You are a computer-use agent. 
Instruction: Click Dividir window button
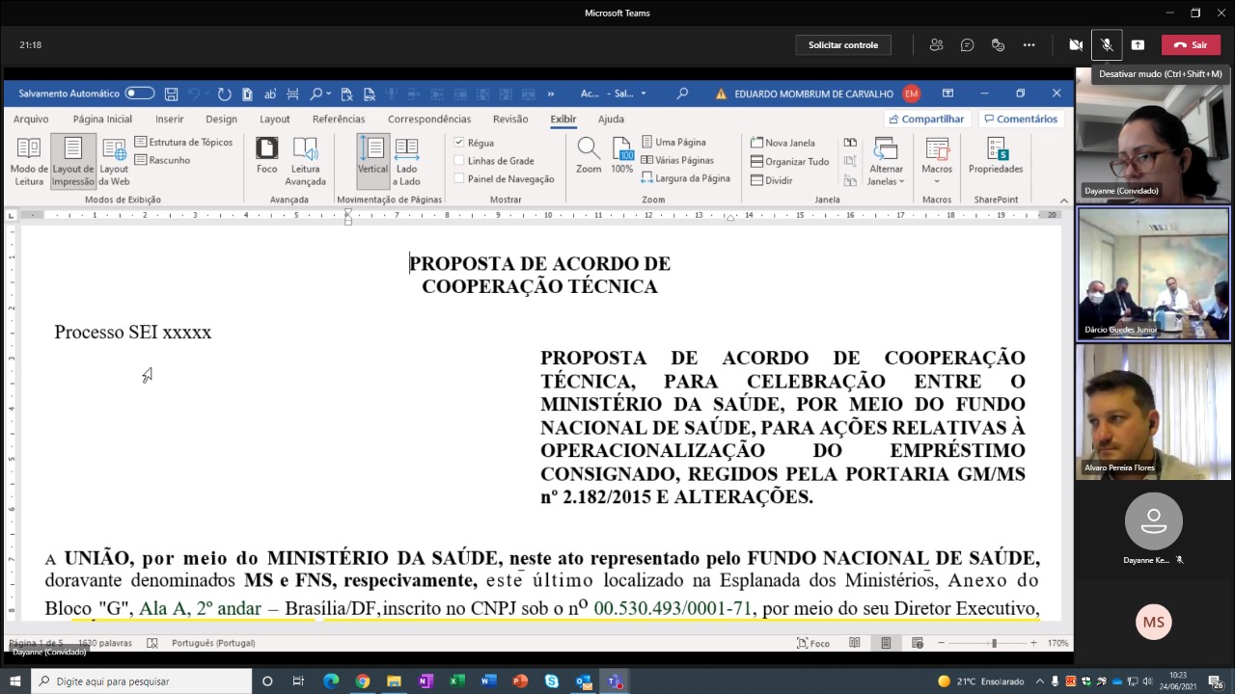click(771, 180)
